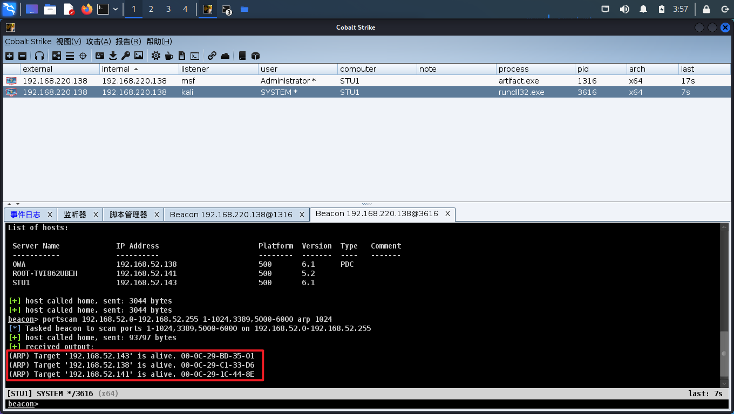Click the Disconnect from team server minus icon
Screen dimensions: 734x414
[22, 56]
